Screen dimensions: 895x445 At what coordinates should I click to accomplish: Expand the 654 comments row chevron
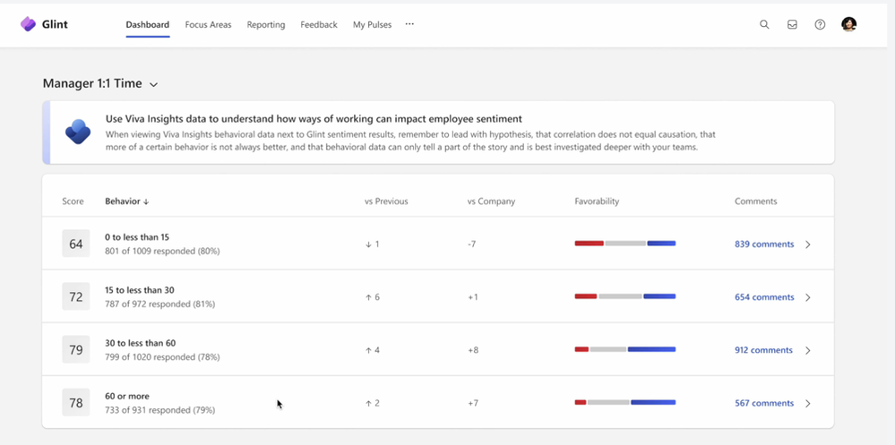[808, 297]
